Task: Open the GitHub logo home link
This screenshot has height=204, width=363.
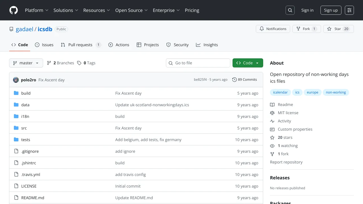Action: click(14, 10)
